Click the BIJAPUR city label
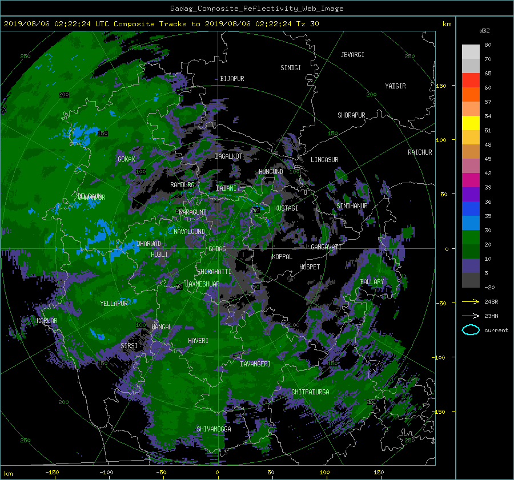 pos(232,79)
